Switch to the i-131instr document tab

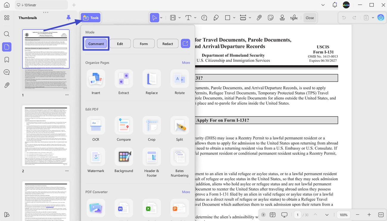coord(42,5)
